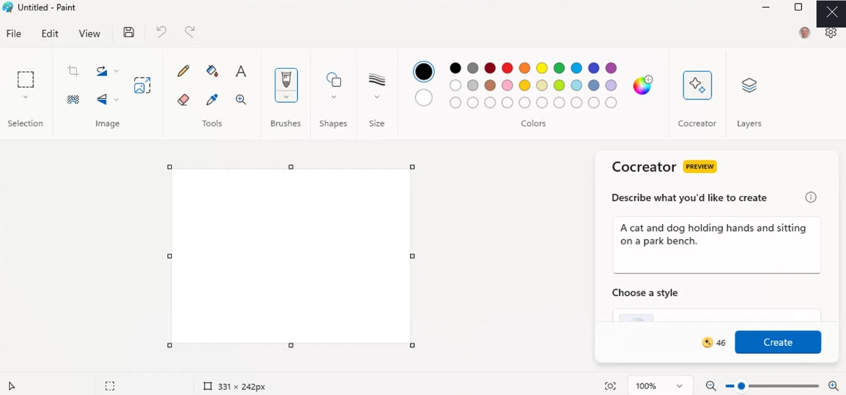Click the PREVIEW badge next to Cocreator
Viewport: 846px width, 395px height.
tap(700, 166)
